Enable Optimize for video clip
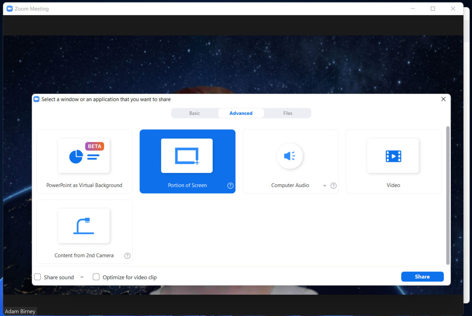Screen dimensions: 472x316 96,277
